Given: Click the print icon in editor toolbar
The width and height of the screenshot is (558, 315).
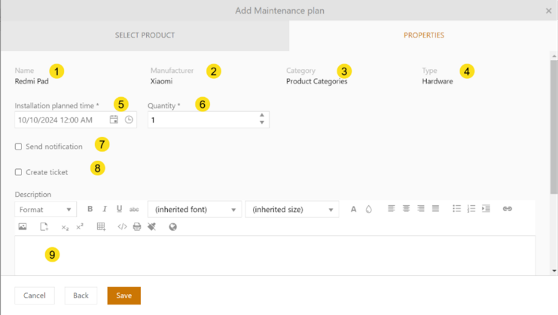Looking at the screenshot, I should tap(137, 226).
